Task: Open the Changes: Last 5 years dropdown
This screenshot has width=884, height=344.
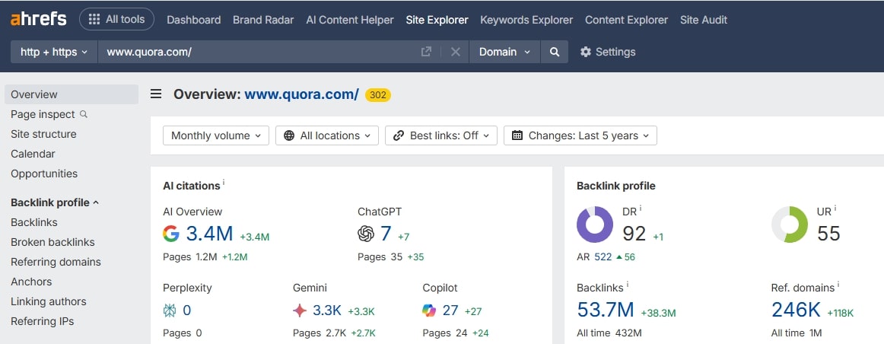Action: click(x=580, y=135)
